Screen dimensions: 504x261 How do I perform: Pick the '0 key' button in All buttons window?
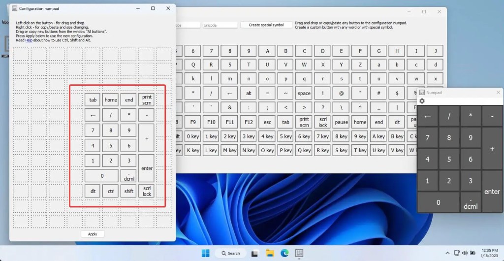click(x=193, y=136)
